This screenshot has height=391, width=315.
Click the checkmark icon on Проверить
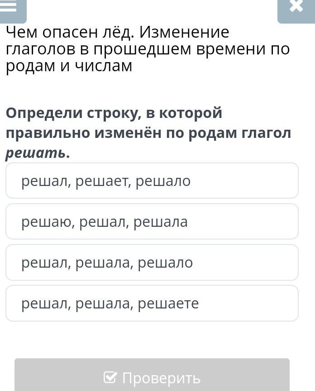[110, 376]
